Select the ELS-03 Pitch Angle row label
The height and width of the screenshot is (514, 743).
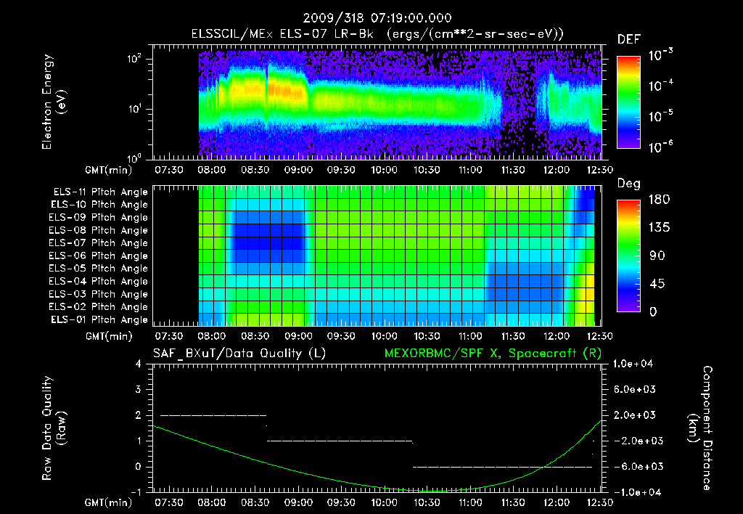99,294
